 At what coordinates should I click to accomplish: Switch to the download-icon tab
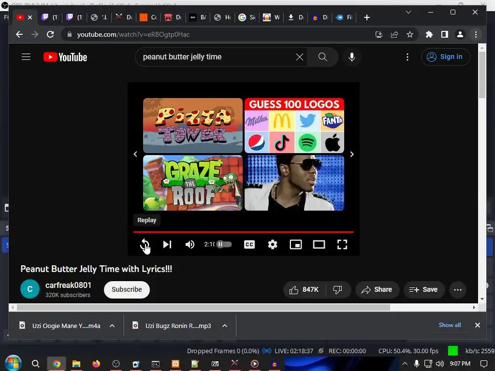click(x=296, y=17)
